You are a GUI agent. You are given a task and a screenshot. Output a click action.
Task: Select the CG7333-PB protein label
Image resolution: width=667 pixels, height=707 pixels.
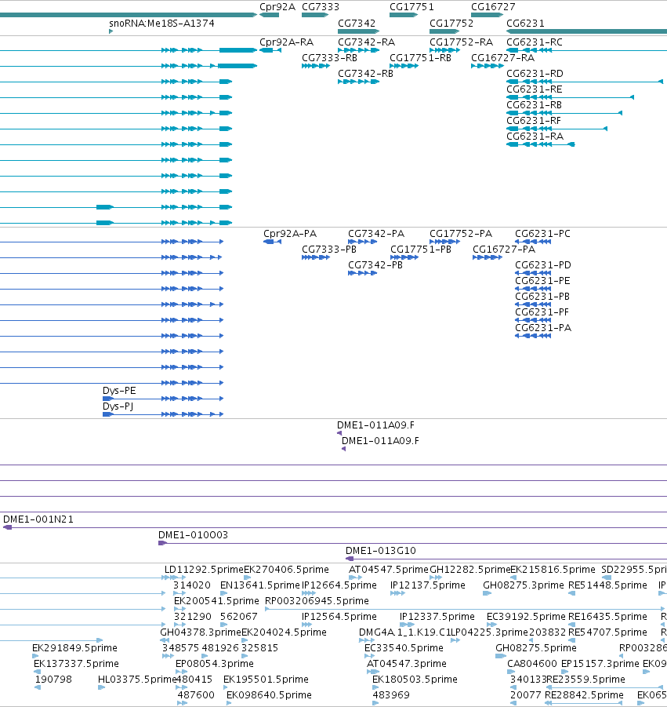coord(329,250)
